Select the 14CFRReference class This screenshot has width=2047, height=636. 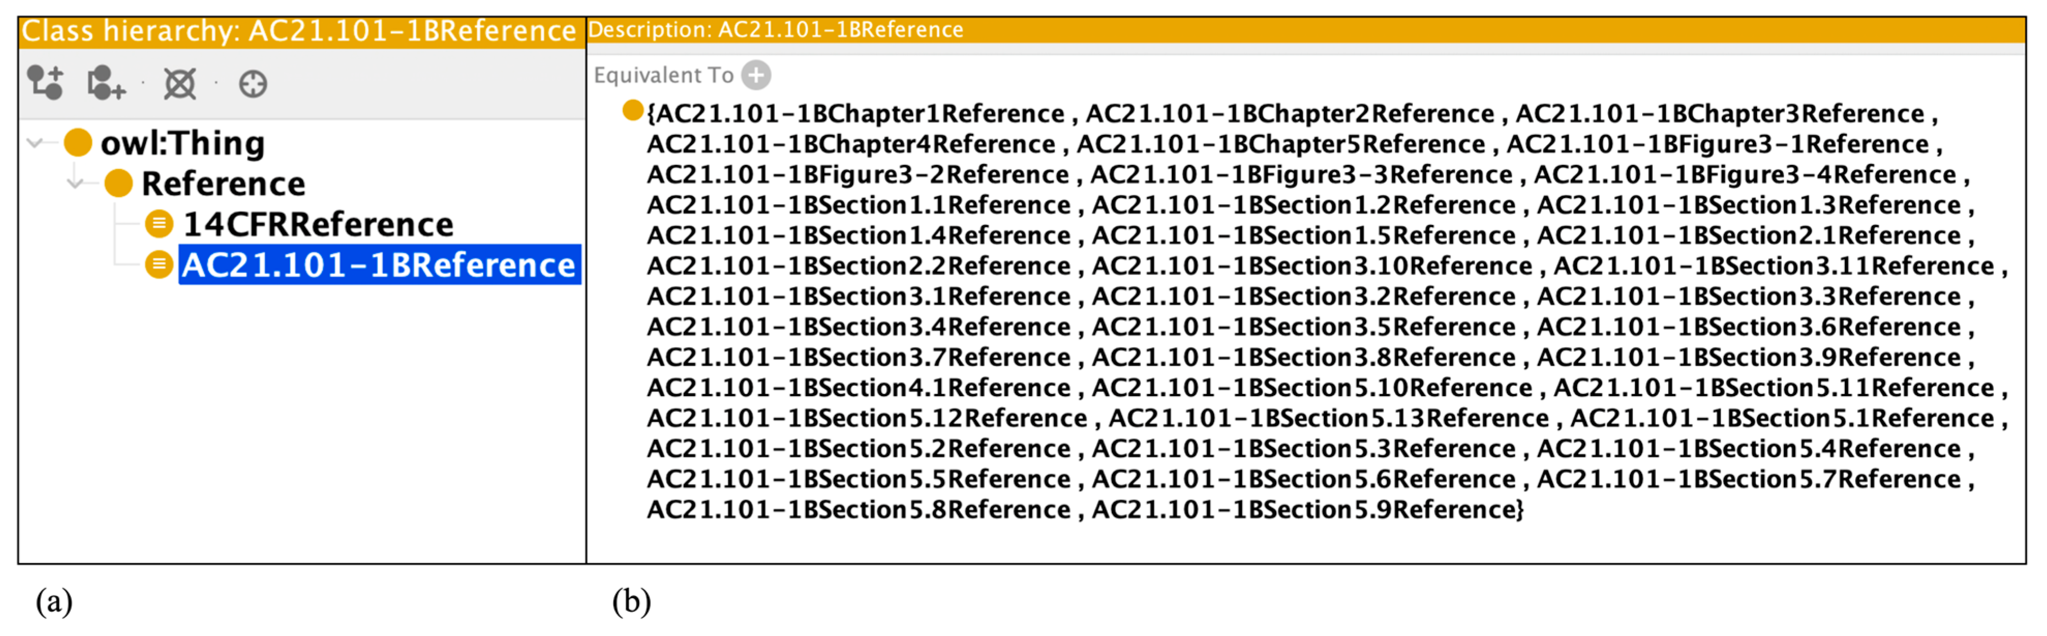(318, 224)
